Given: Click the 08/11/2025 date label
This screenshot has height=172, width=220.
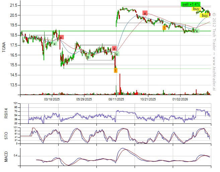Looking at the screenshot, I should coord(116,99).
